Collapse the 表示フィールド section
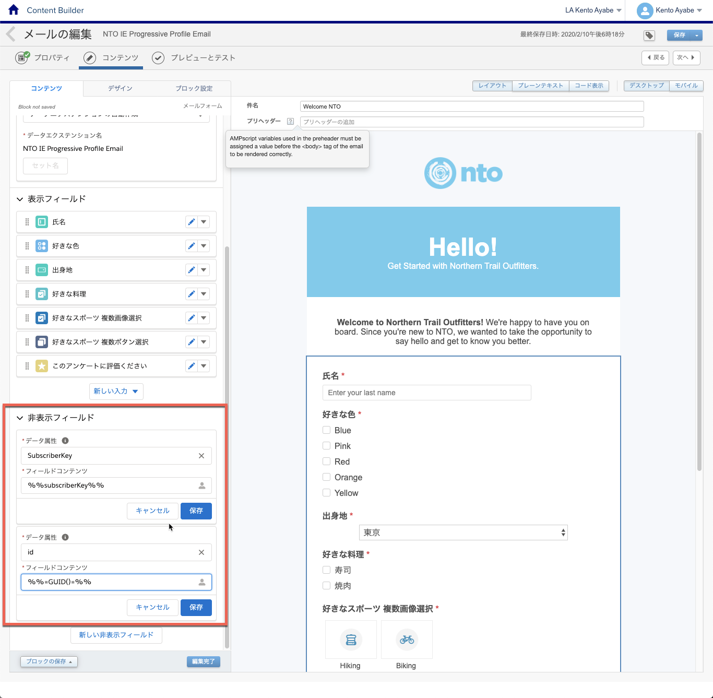The height and width of the screenshot is (698, 713). 20,199
